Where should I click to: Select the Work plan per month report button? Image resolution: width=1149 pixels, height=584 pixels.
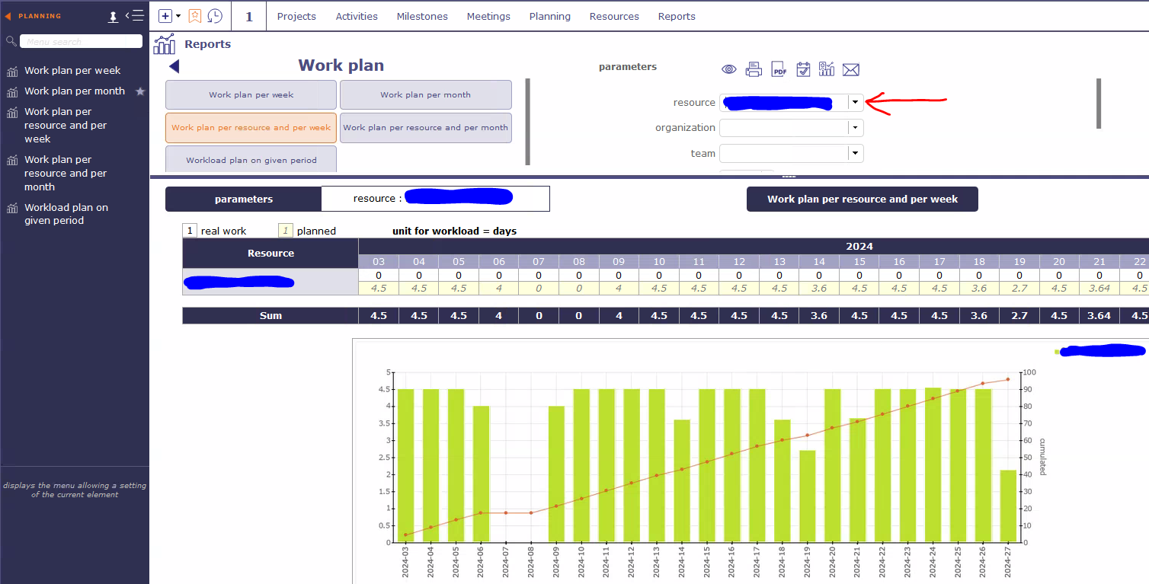point(425,95)
